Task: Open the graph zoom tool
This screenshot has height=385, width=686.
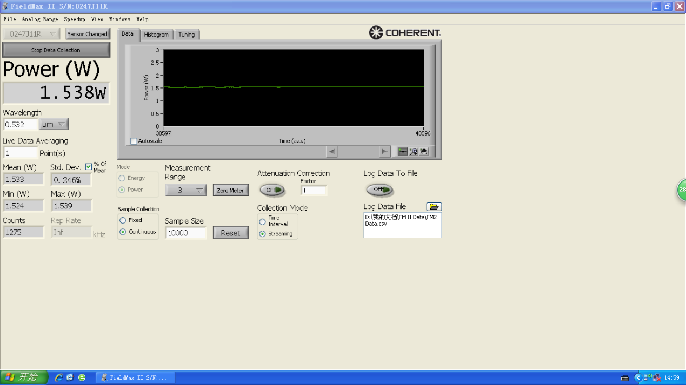Action: point(414,152)
